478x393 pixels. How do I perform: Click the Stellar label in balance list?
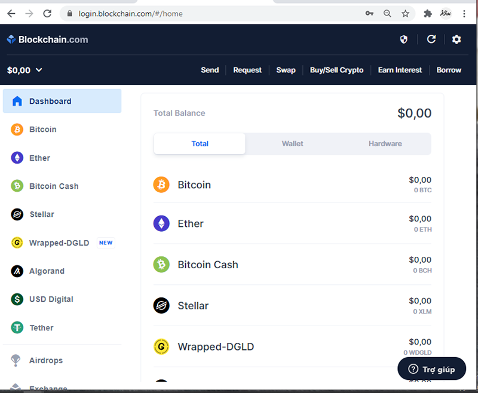[193, 306]
